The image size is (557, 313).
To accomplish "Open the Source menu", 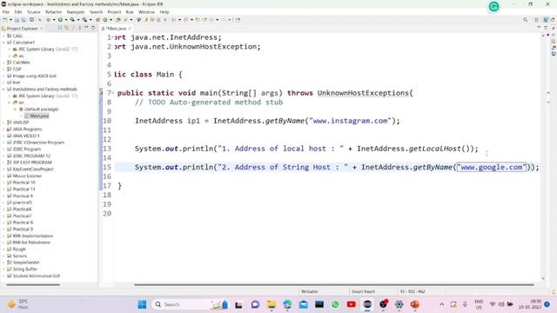I will (34, 12).
